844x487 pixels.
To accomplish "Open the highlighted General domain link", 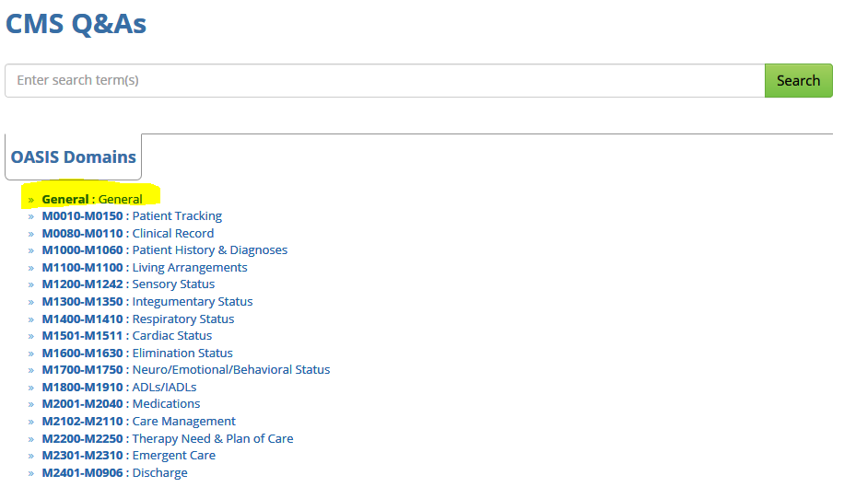I will coord(92,199).
